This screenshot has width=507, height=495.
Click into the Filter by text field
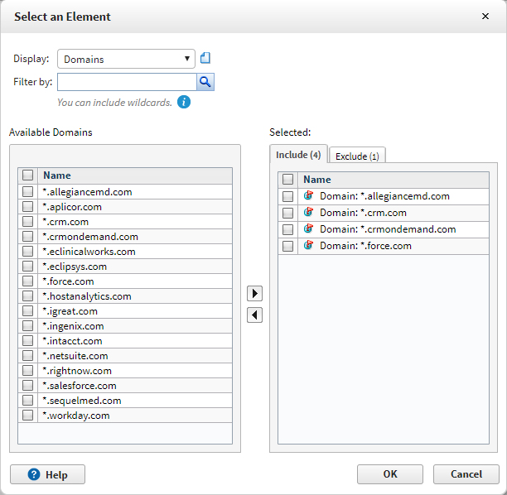point(127,82)
